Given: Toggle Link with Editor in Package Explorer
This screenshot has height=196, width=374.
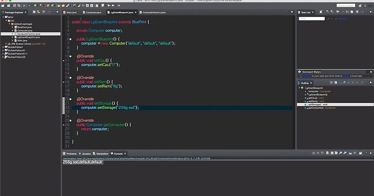Looking at the screenshot, I should click(x=38, y=12).
